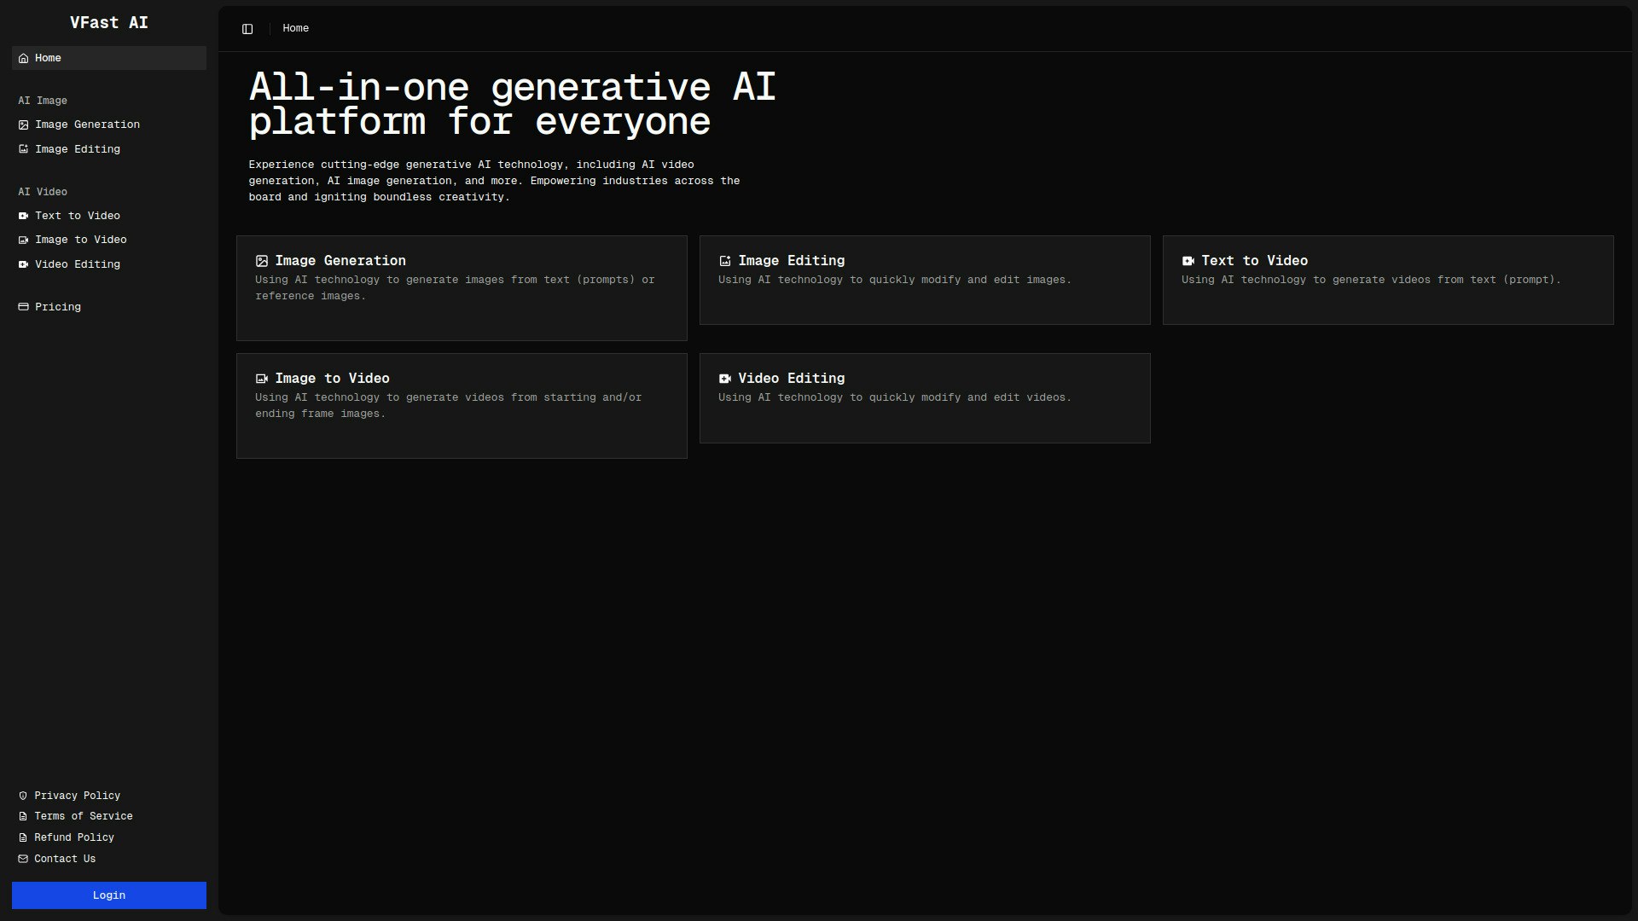Click the Contact Us link
1638x921 pixels.
pyautogui.click(x=65, y=859)
